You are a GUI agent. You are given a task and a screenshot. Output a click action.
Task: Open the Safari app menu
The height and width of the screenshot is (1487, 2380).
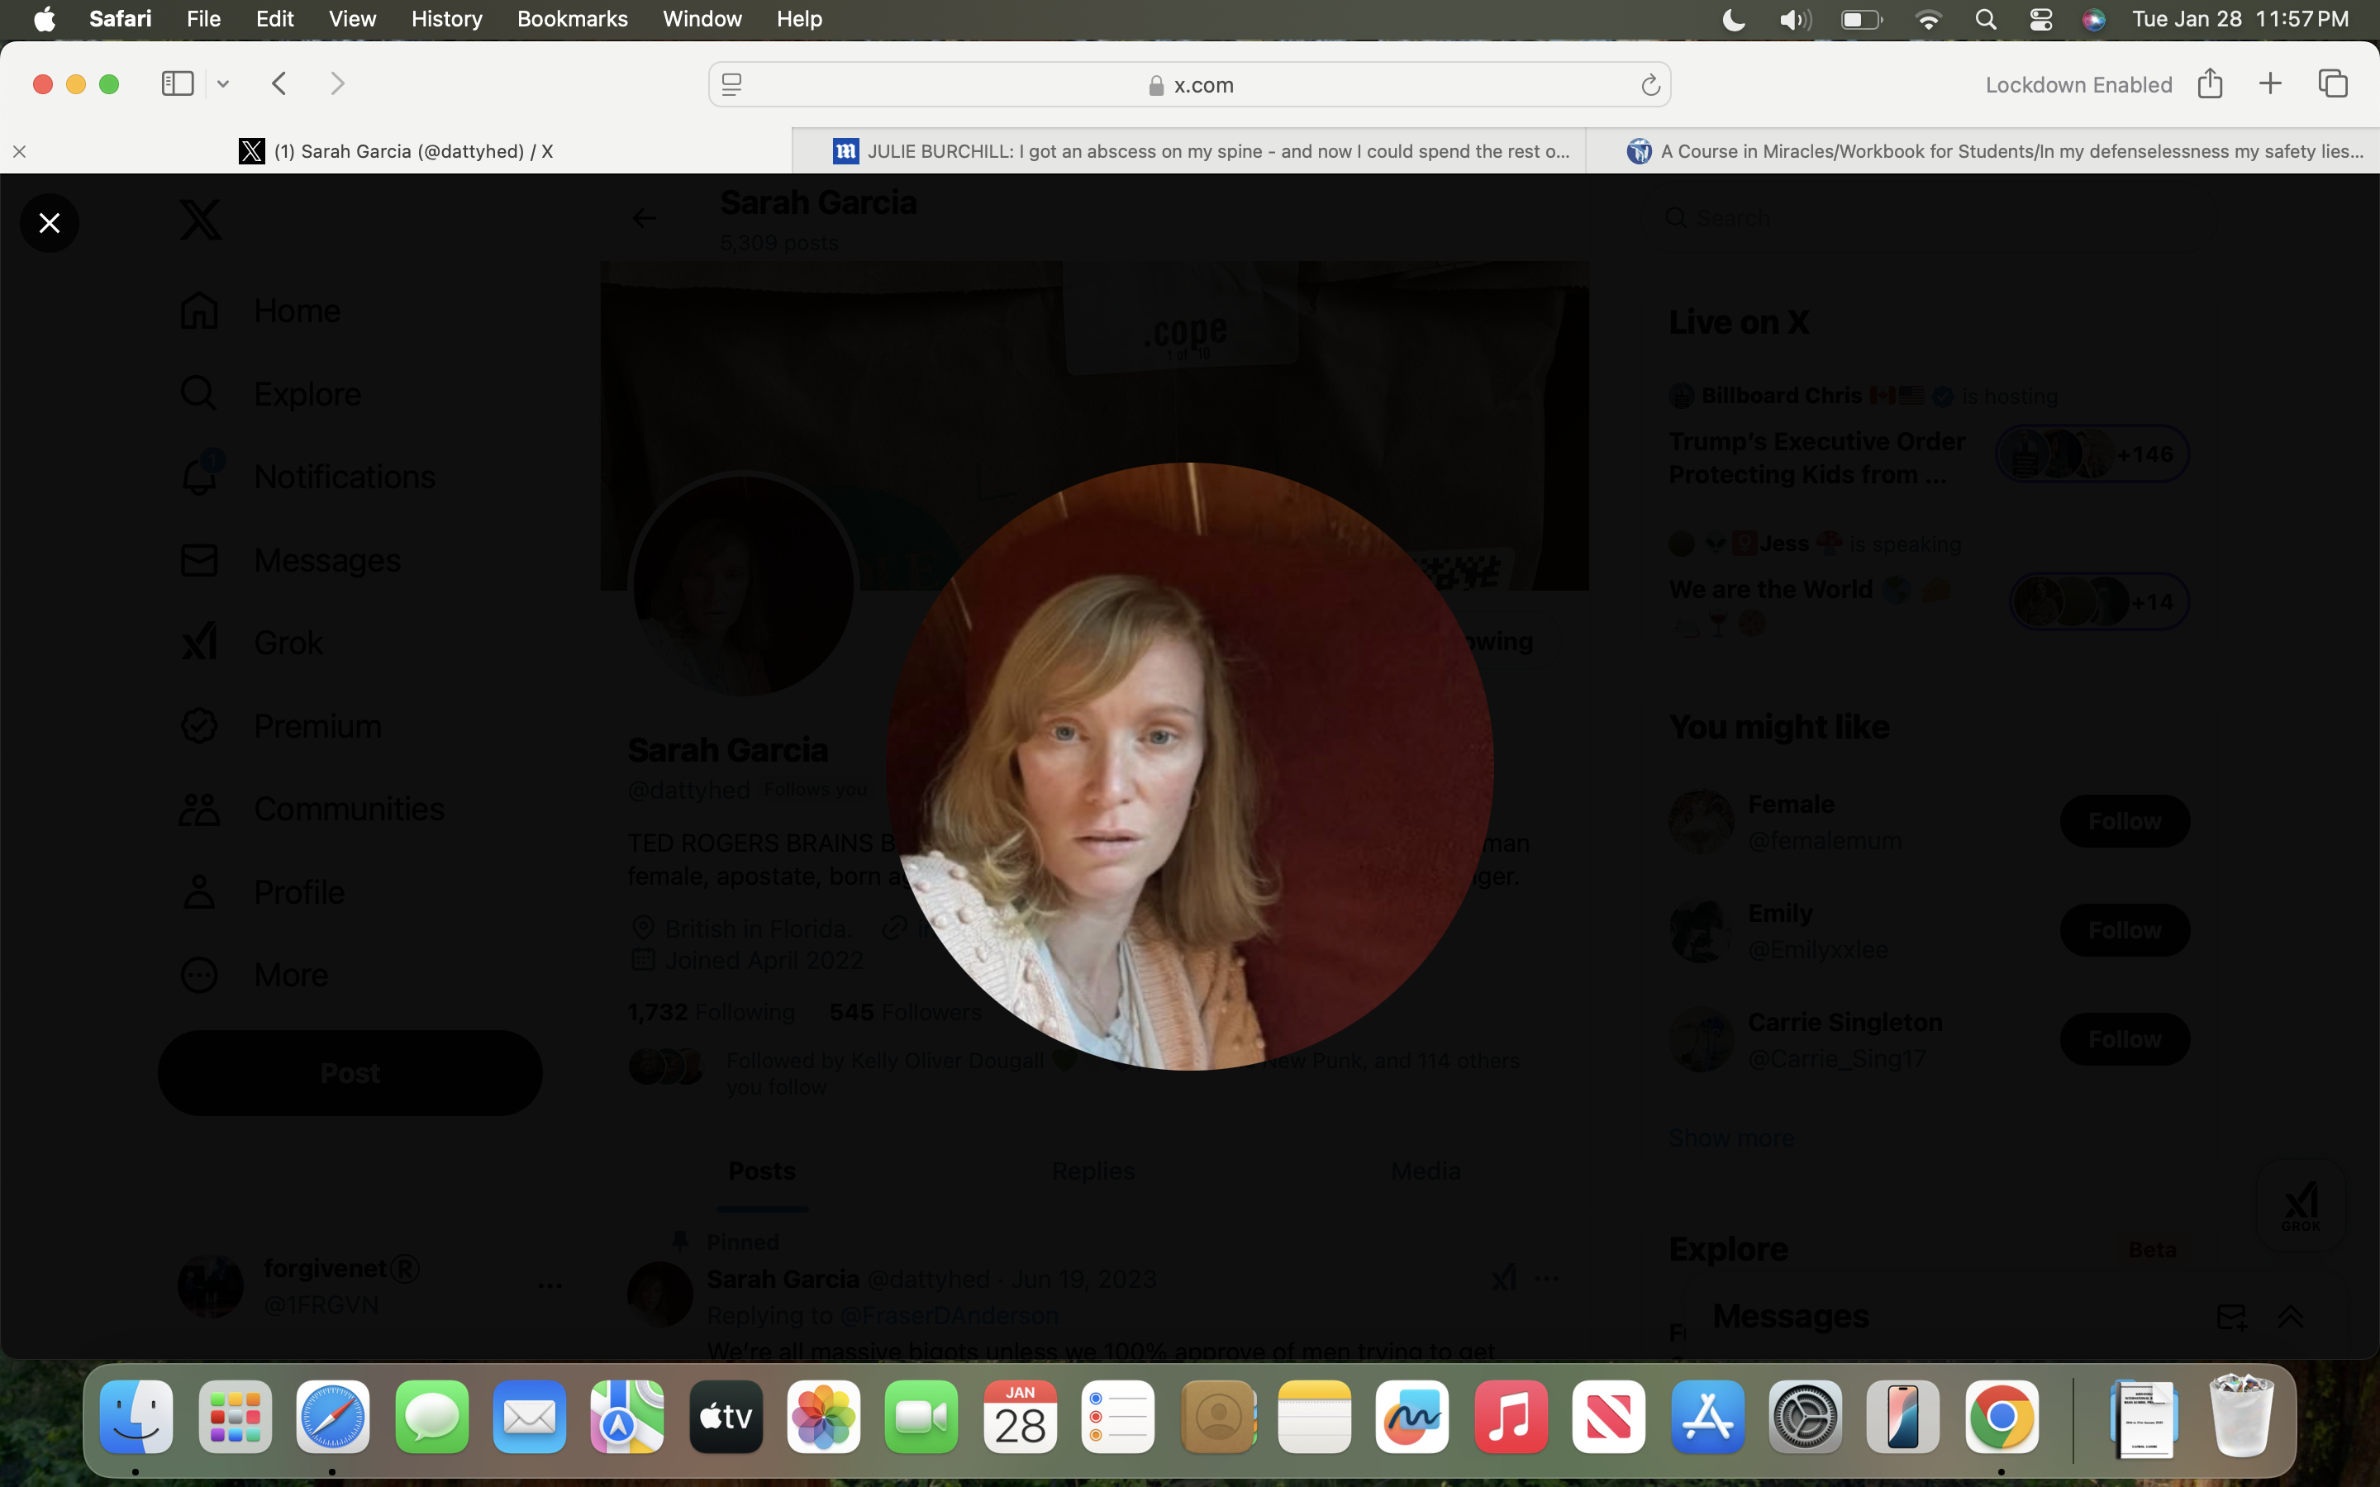click(x=120, y=20)
